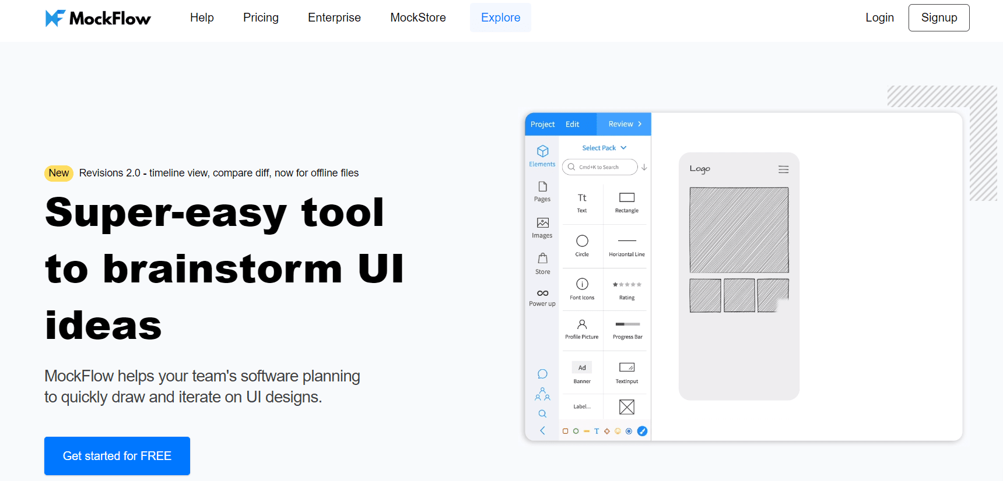Select the Rating stars element
This screenshot has width=1003, height=481.
click(626, 289)
